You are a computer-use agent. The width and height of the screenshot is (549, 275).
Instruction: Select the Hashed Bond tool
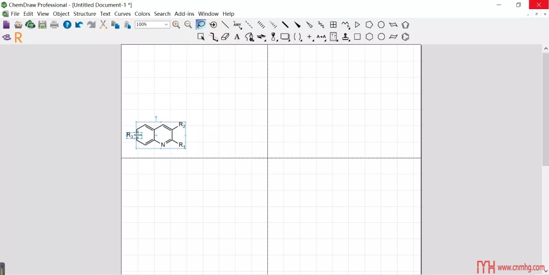pos(261,24)
